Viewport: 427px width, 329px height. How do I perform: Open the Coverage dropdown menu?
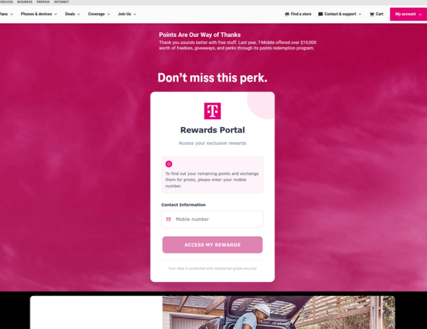click(x=99, y=14)
